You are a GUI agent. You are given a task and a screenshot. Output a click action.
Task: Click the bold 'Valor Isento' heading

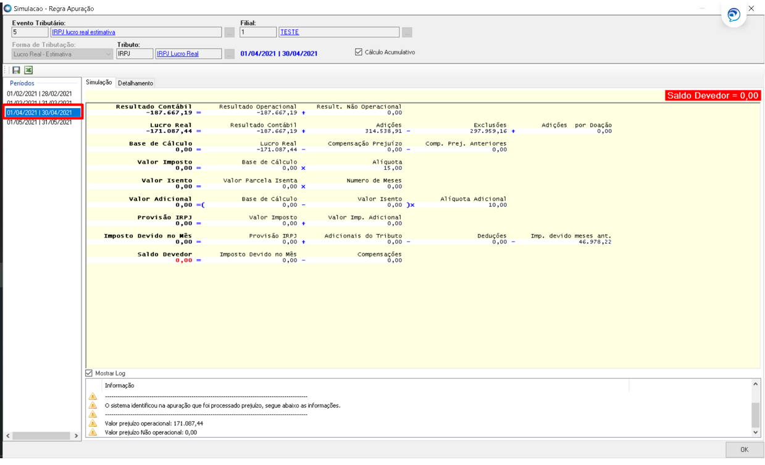click(x=167, y=180)
